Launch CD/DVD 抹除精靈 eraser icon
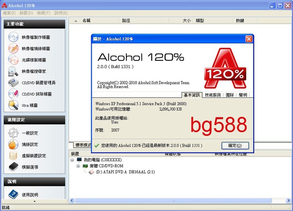293x211 pixels. tap(13, 94)
